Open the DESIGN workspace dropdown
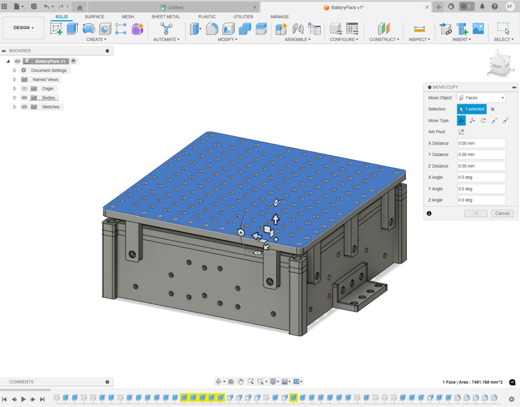Viewport: 520px width, 407px height. click(24, 28)
